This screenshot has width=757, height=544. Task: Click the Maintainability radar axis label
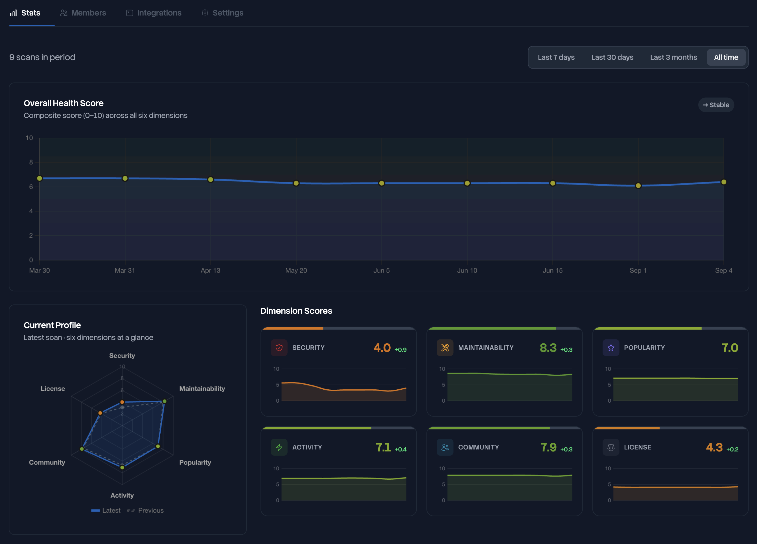[x=202, y=389]
